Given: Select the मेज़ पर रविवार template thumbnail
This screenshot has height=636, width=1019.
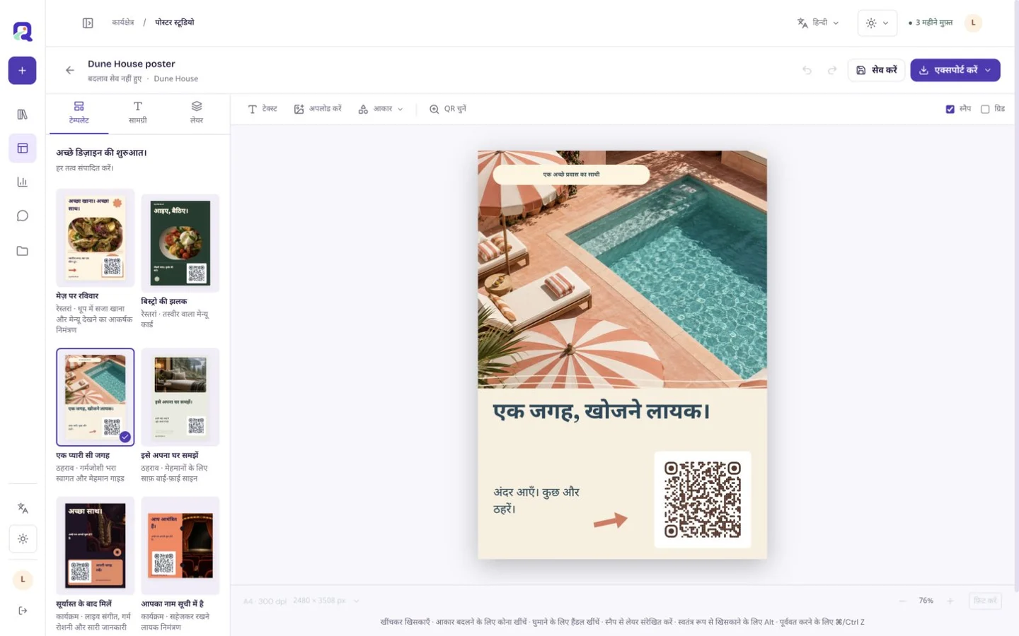Looking at the screenshot, I should coord(96,237).
